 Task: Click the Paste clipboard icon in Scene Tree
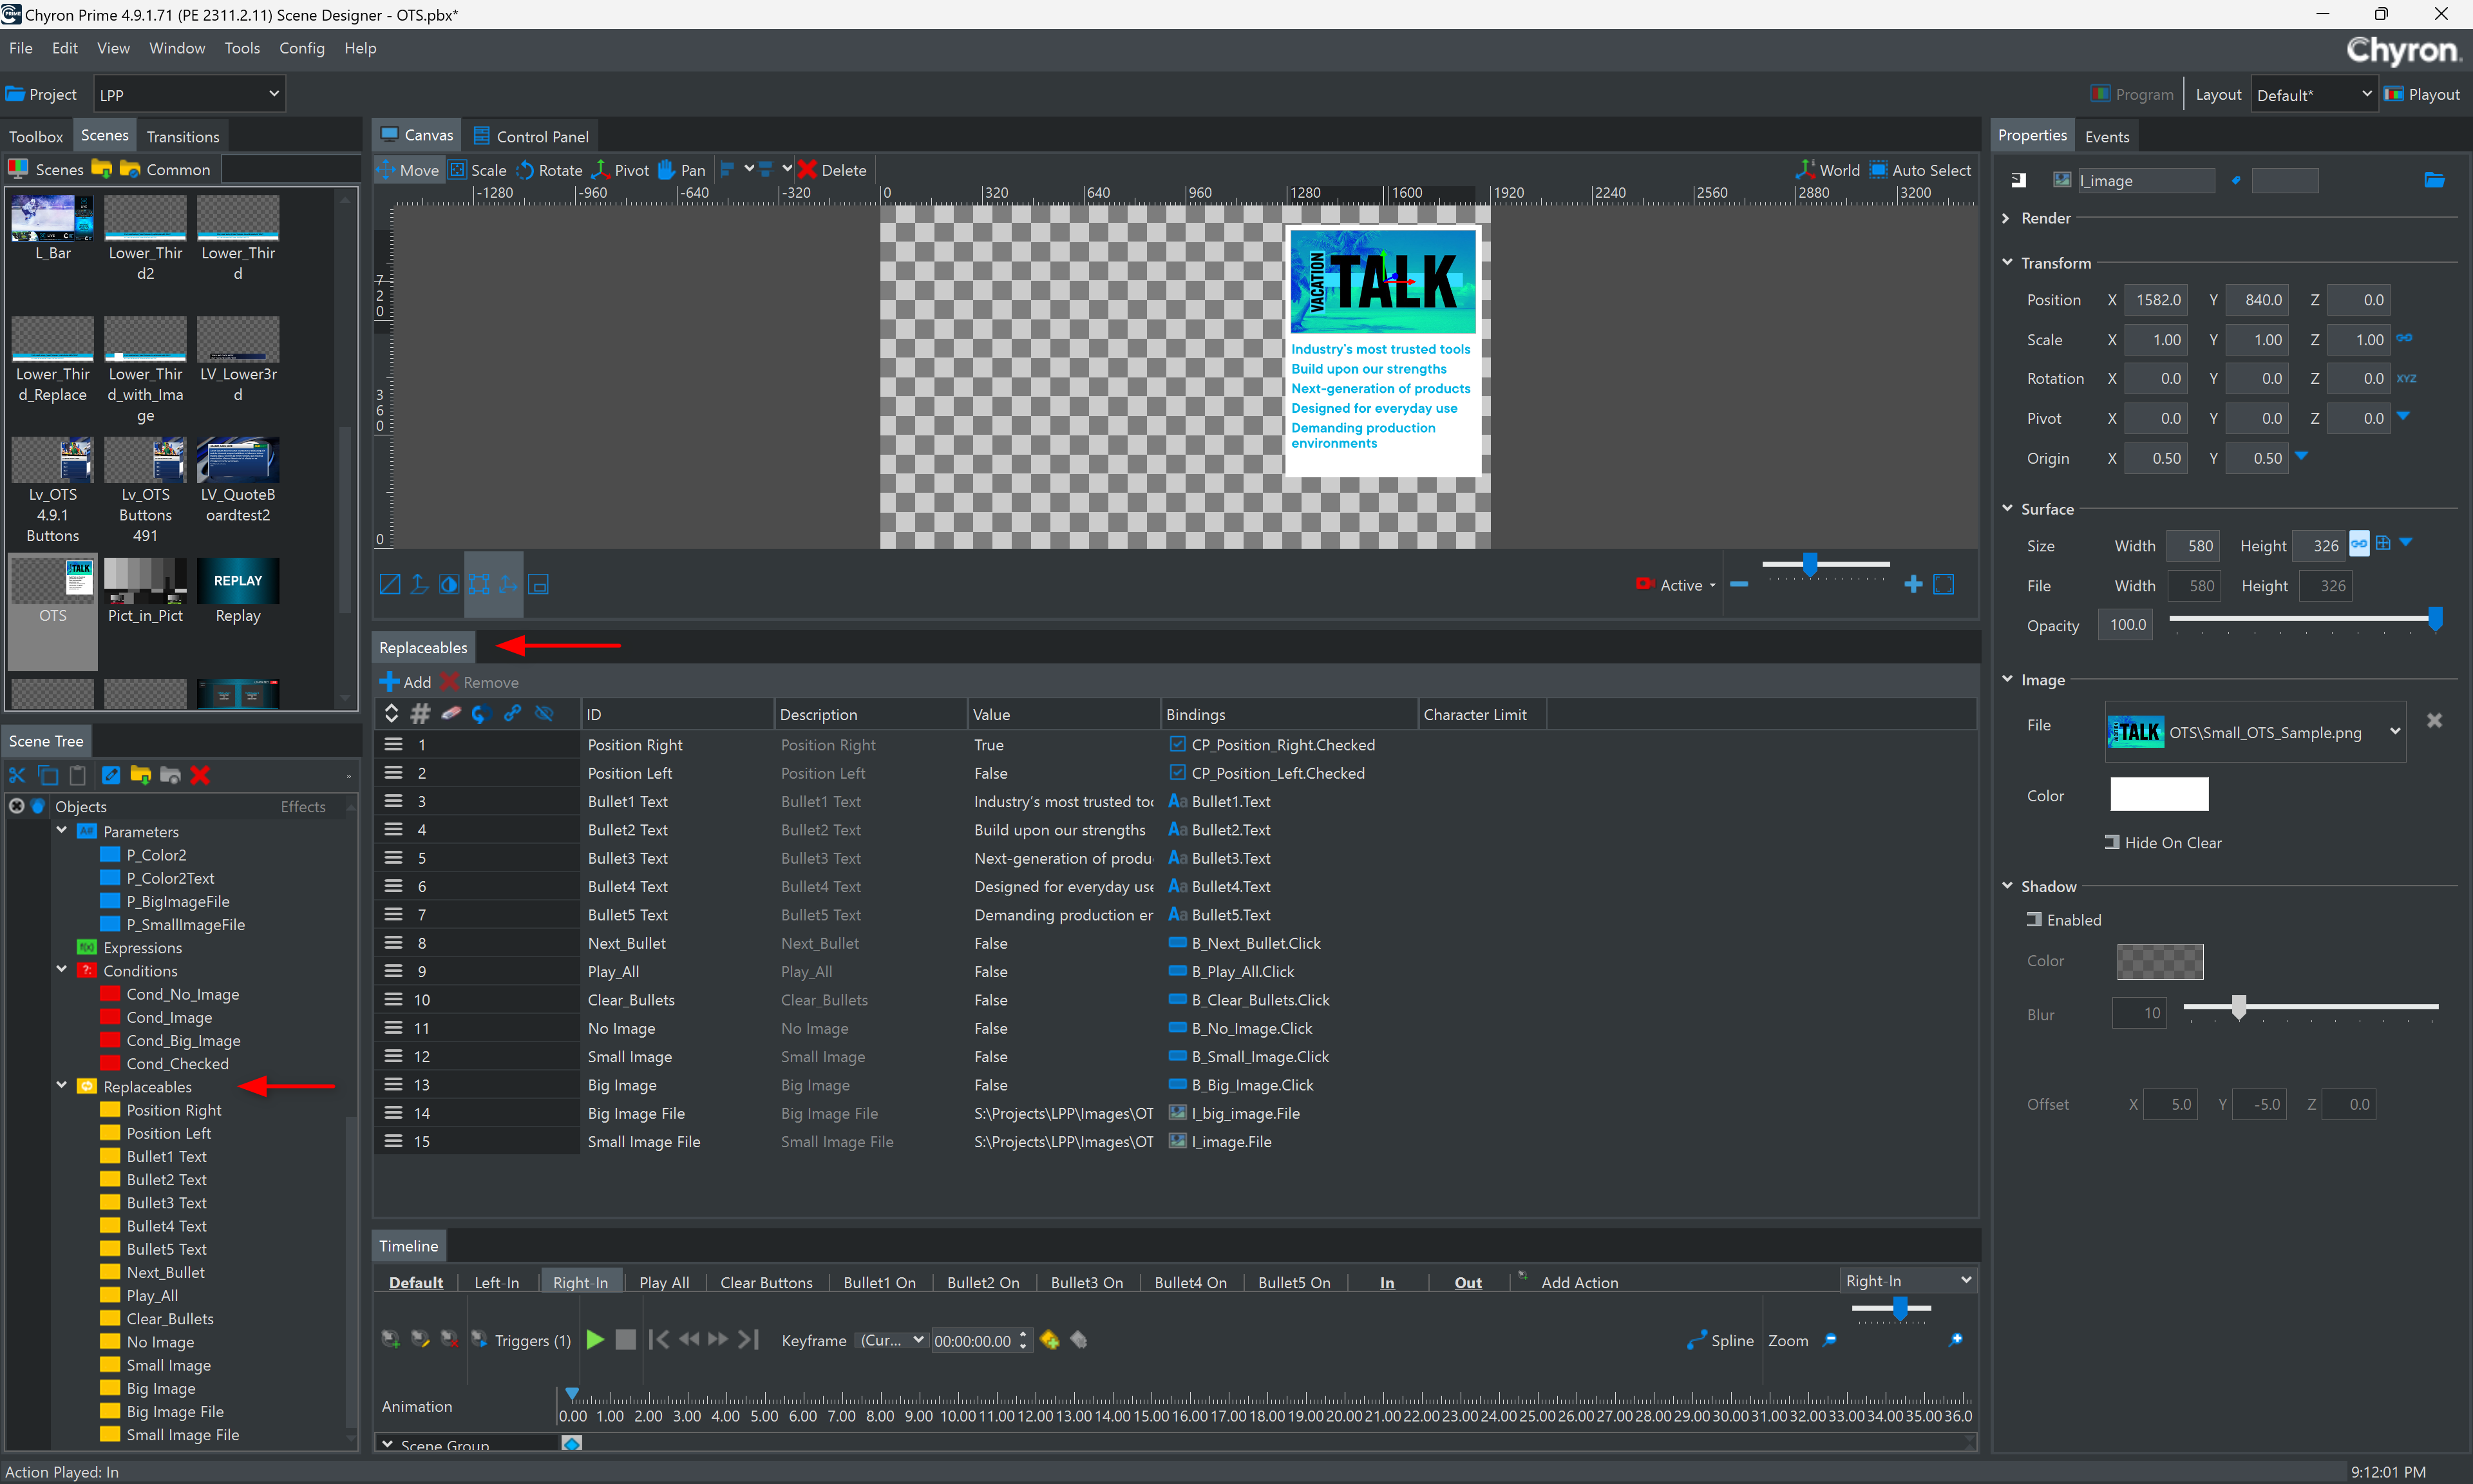click(x=78, y=775)
